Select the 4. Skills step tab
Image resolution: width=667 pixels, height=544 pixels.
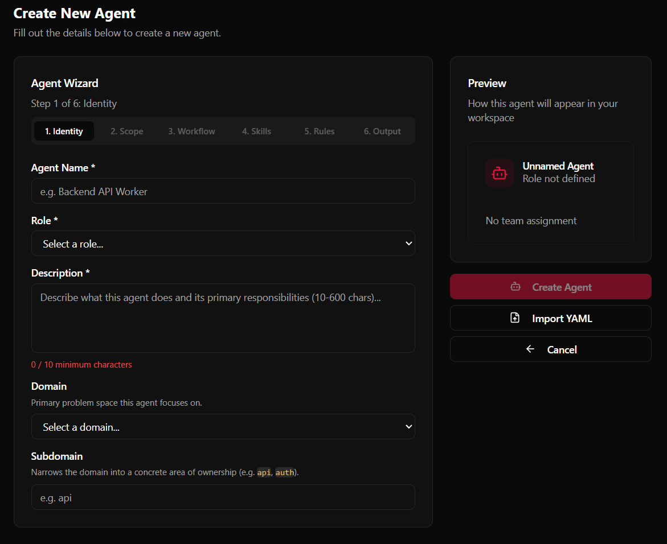click(x=256, y=131)
